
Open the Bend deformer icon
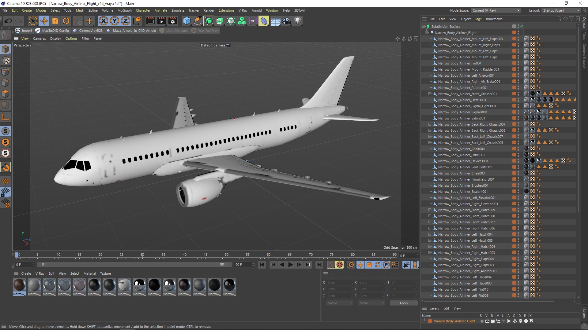[264, 21]
